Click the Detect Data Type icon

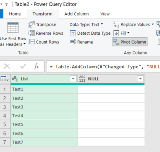pos(73,33)
